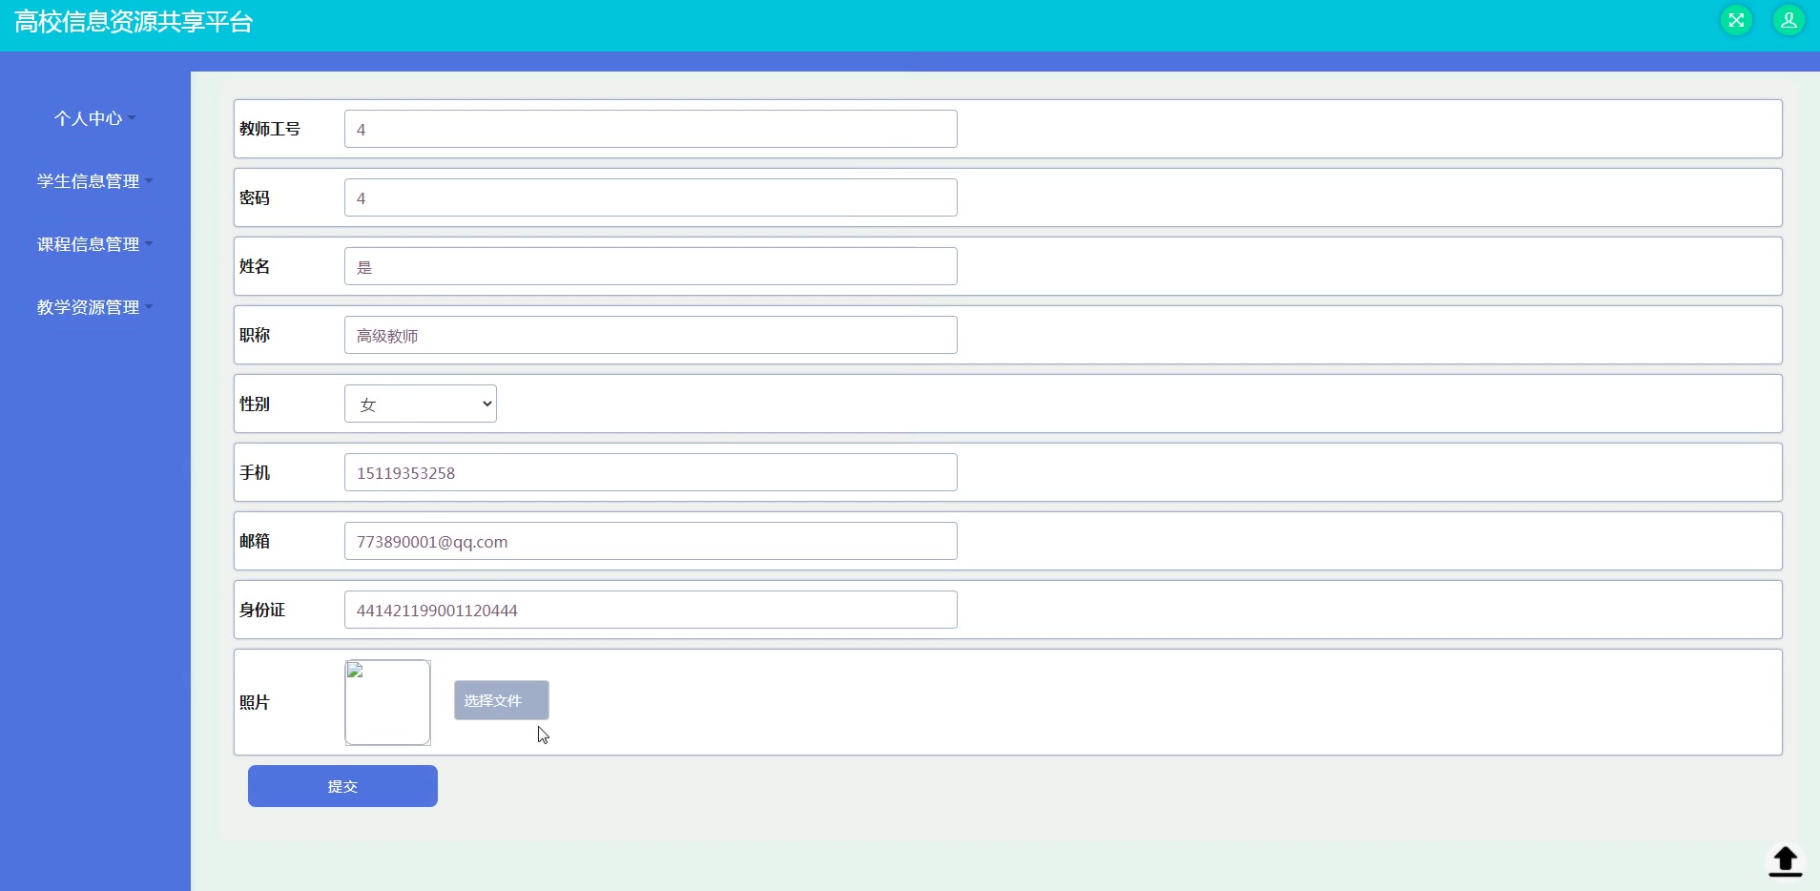Click the fullscreen toggle icon in header
The height and width of the screenshot is (891, 1820).
coord(1736,20)
